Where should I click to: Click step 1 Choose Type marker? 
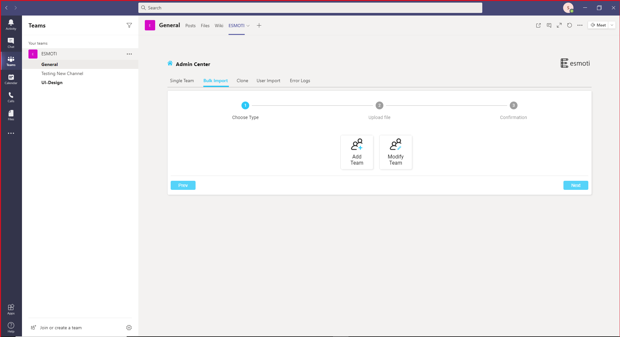[245, 105]
